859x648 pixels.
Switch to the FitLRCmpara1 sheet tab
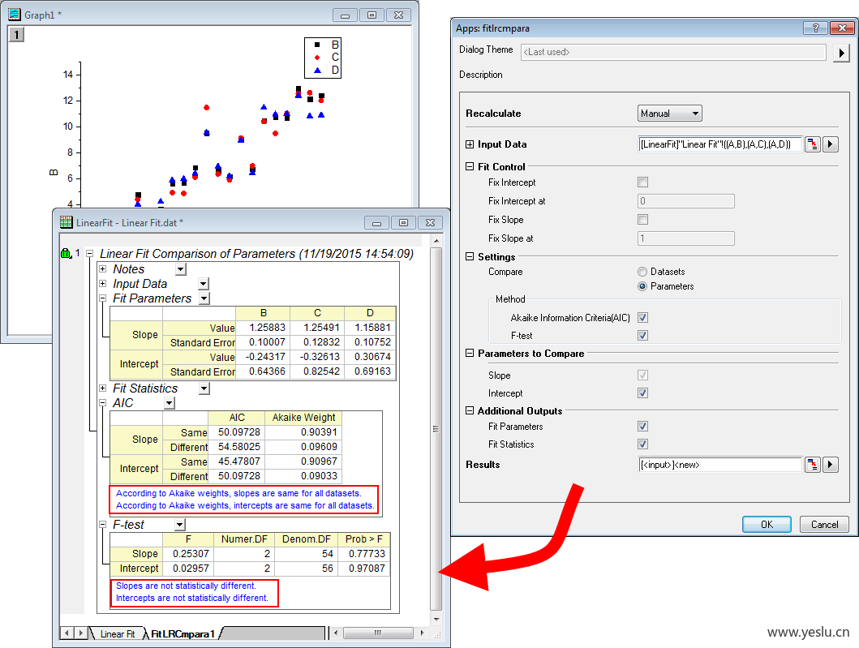pyautogui.click(x=182, y=633)
